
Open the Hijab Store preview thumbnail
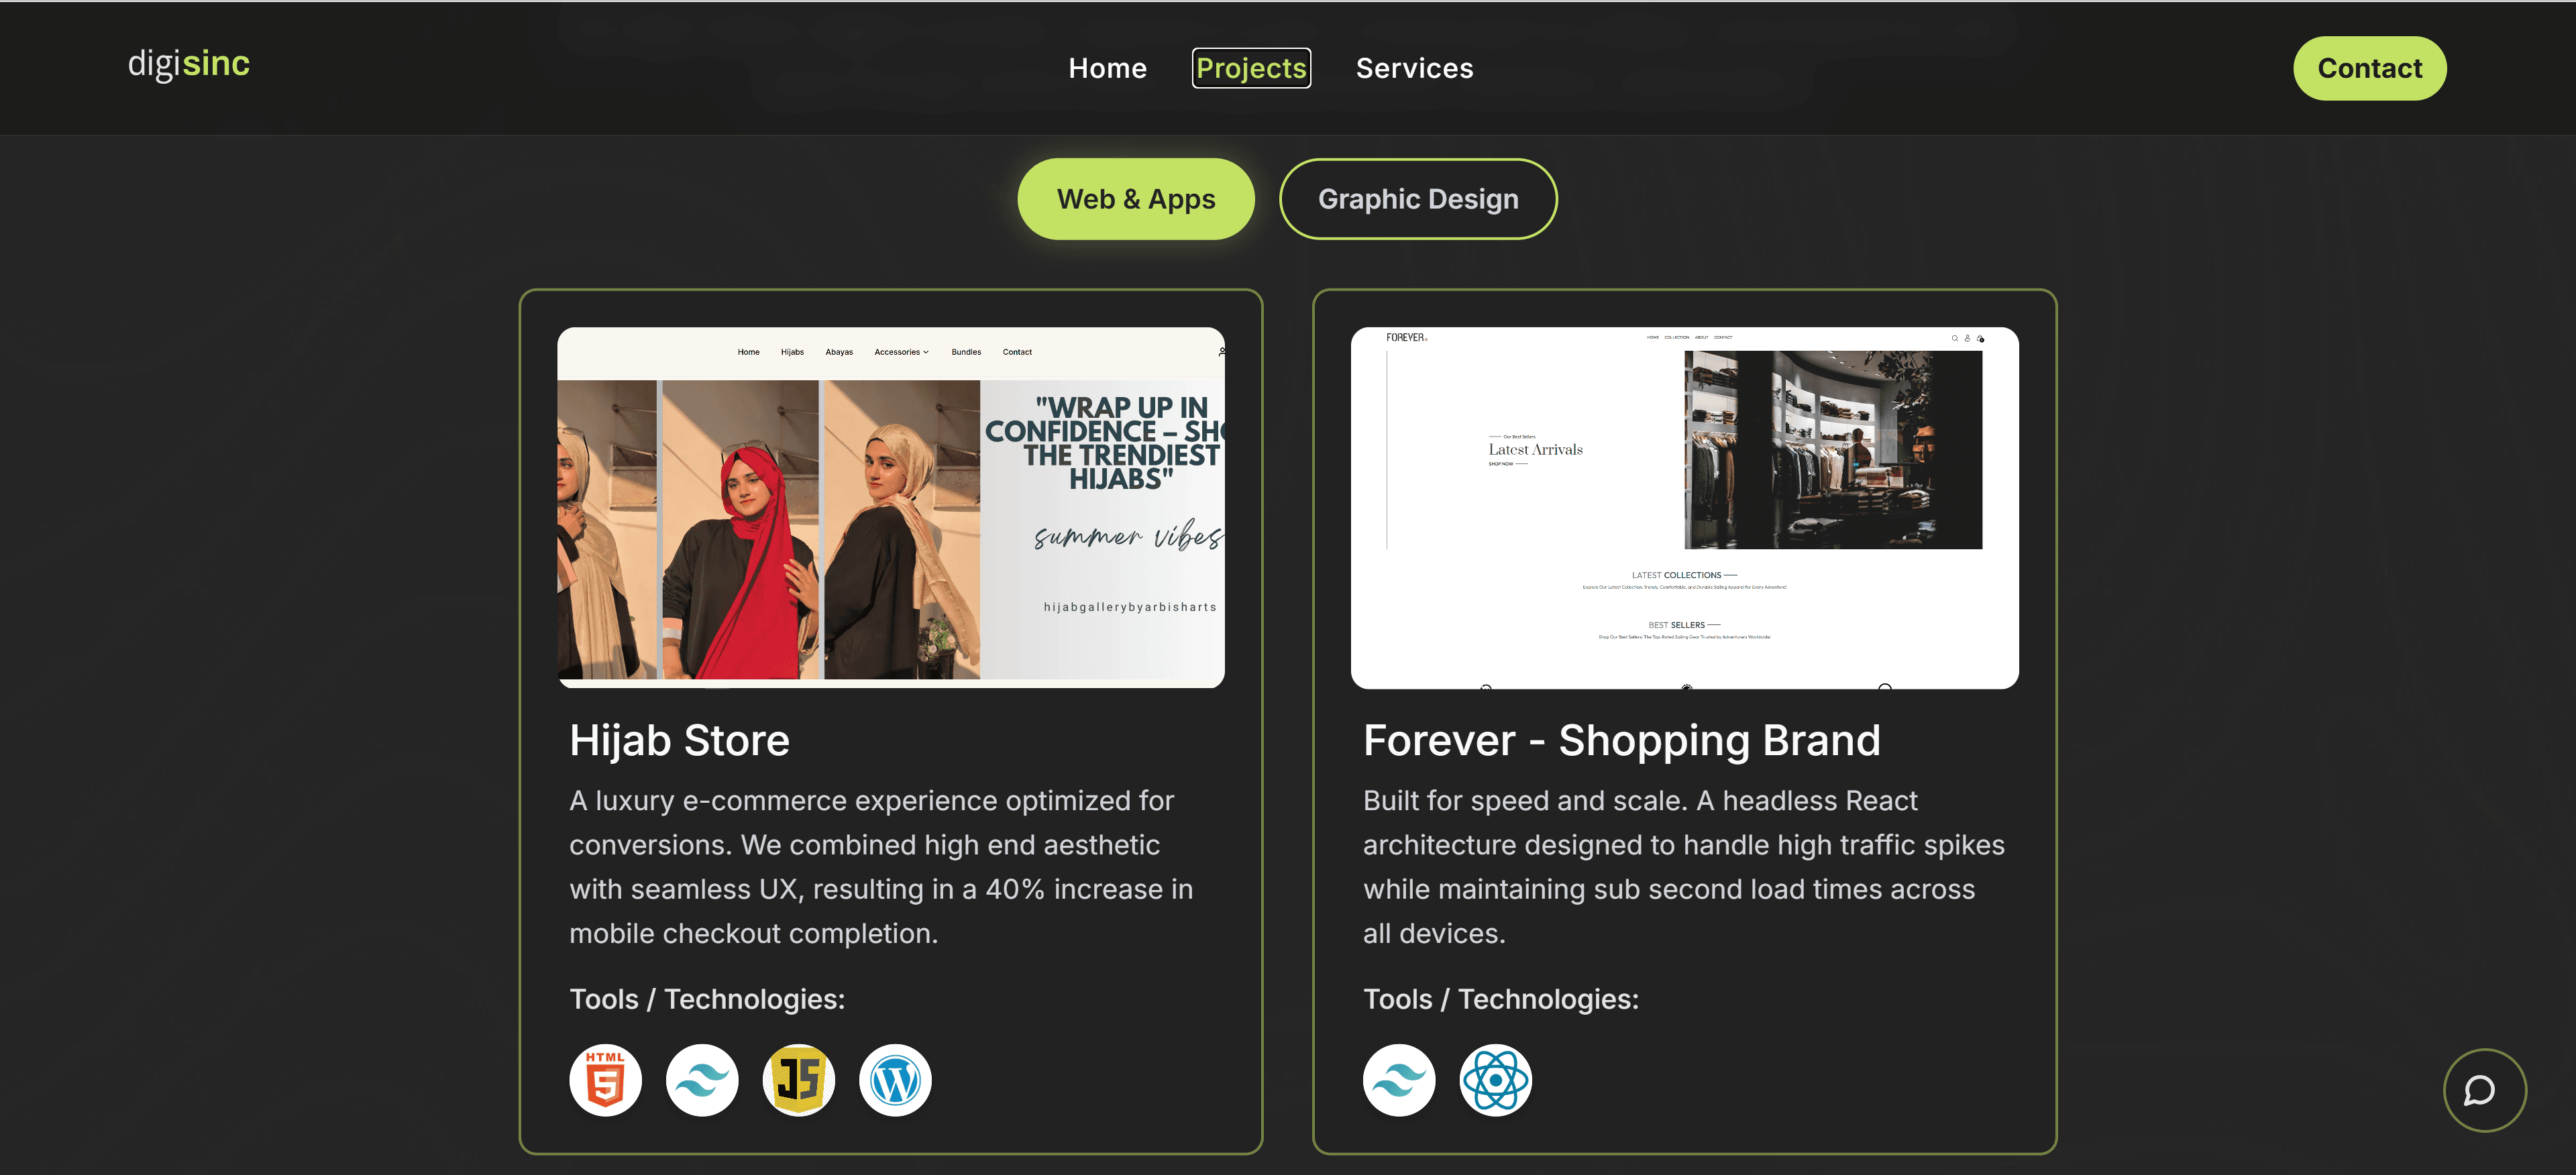[891, 507]
